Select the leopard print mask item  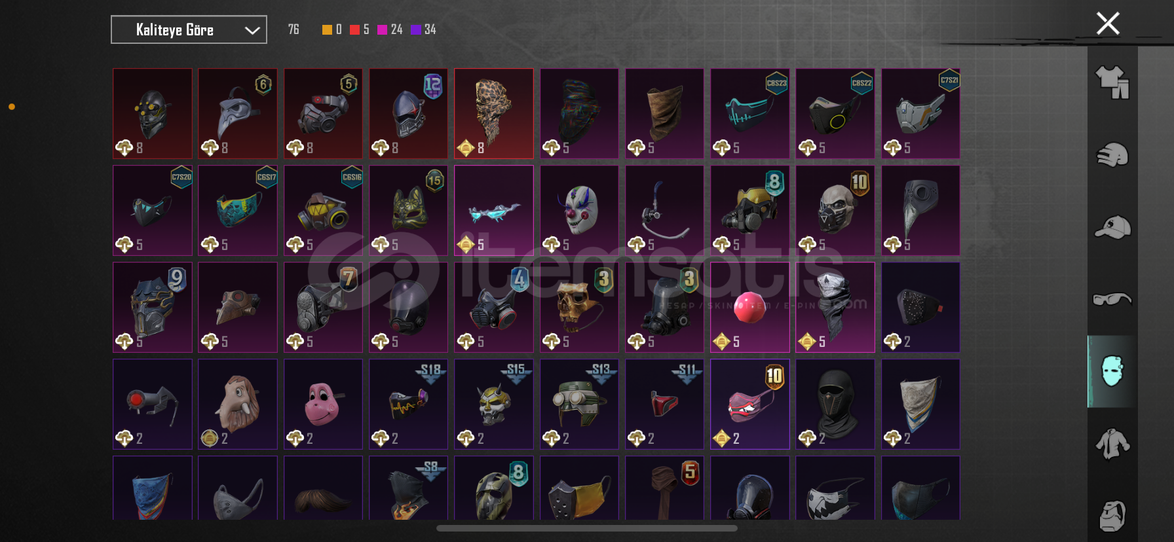[x=494, y=113]
